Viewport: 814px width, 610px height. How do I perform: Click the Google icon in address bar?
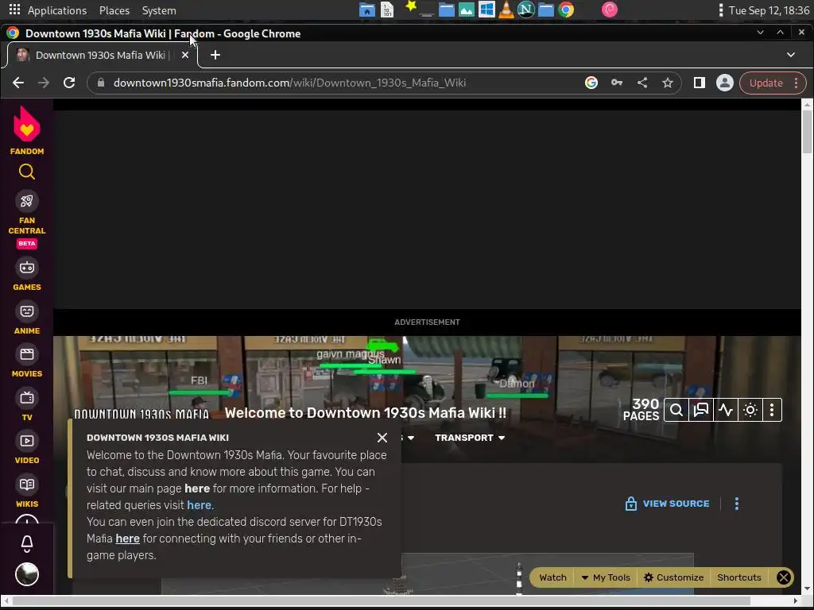[591, 83]
